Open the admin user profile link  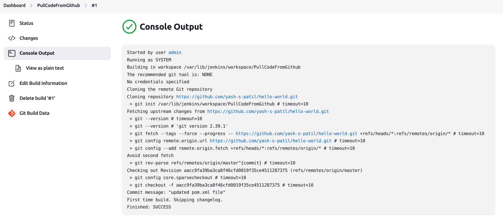click(175, 52)
